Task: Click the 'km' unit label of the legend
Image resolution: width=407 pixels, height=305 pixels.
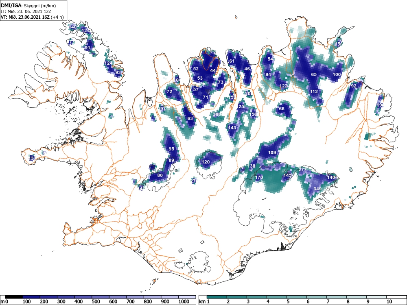Action: [202, 301]
